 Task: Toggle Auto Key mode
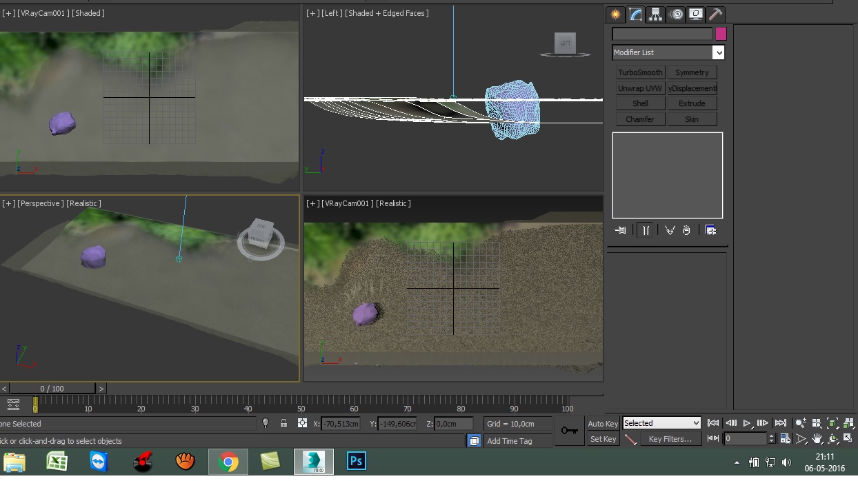[603, 424]
